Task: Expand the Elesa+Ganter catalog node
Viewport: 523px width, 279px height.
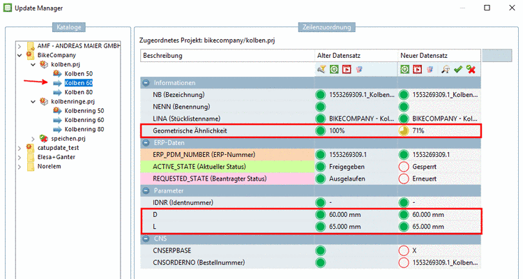Action: 20,157
